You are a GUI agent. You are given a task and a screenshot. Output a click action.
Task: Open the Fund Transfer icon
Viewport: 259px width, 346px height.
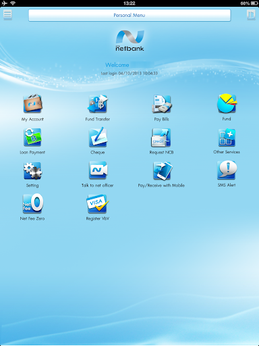pos(98,103)
